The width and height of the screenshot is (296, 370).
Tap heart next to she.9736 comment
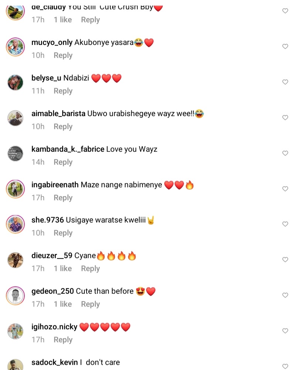coord(285,224)
